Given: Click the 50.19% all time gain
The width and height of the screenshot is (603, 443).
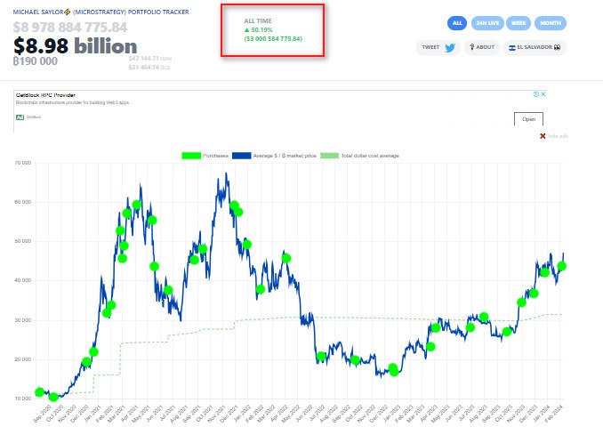Looking at the screenshot, I should tap(259, 30).
